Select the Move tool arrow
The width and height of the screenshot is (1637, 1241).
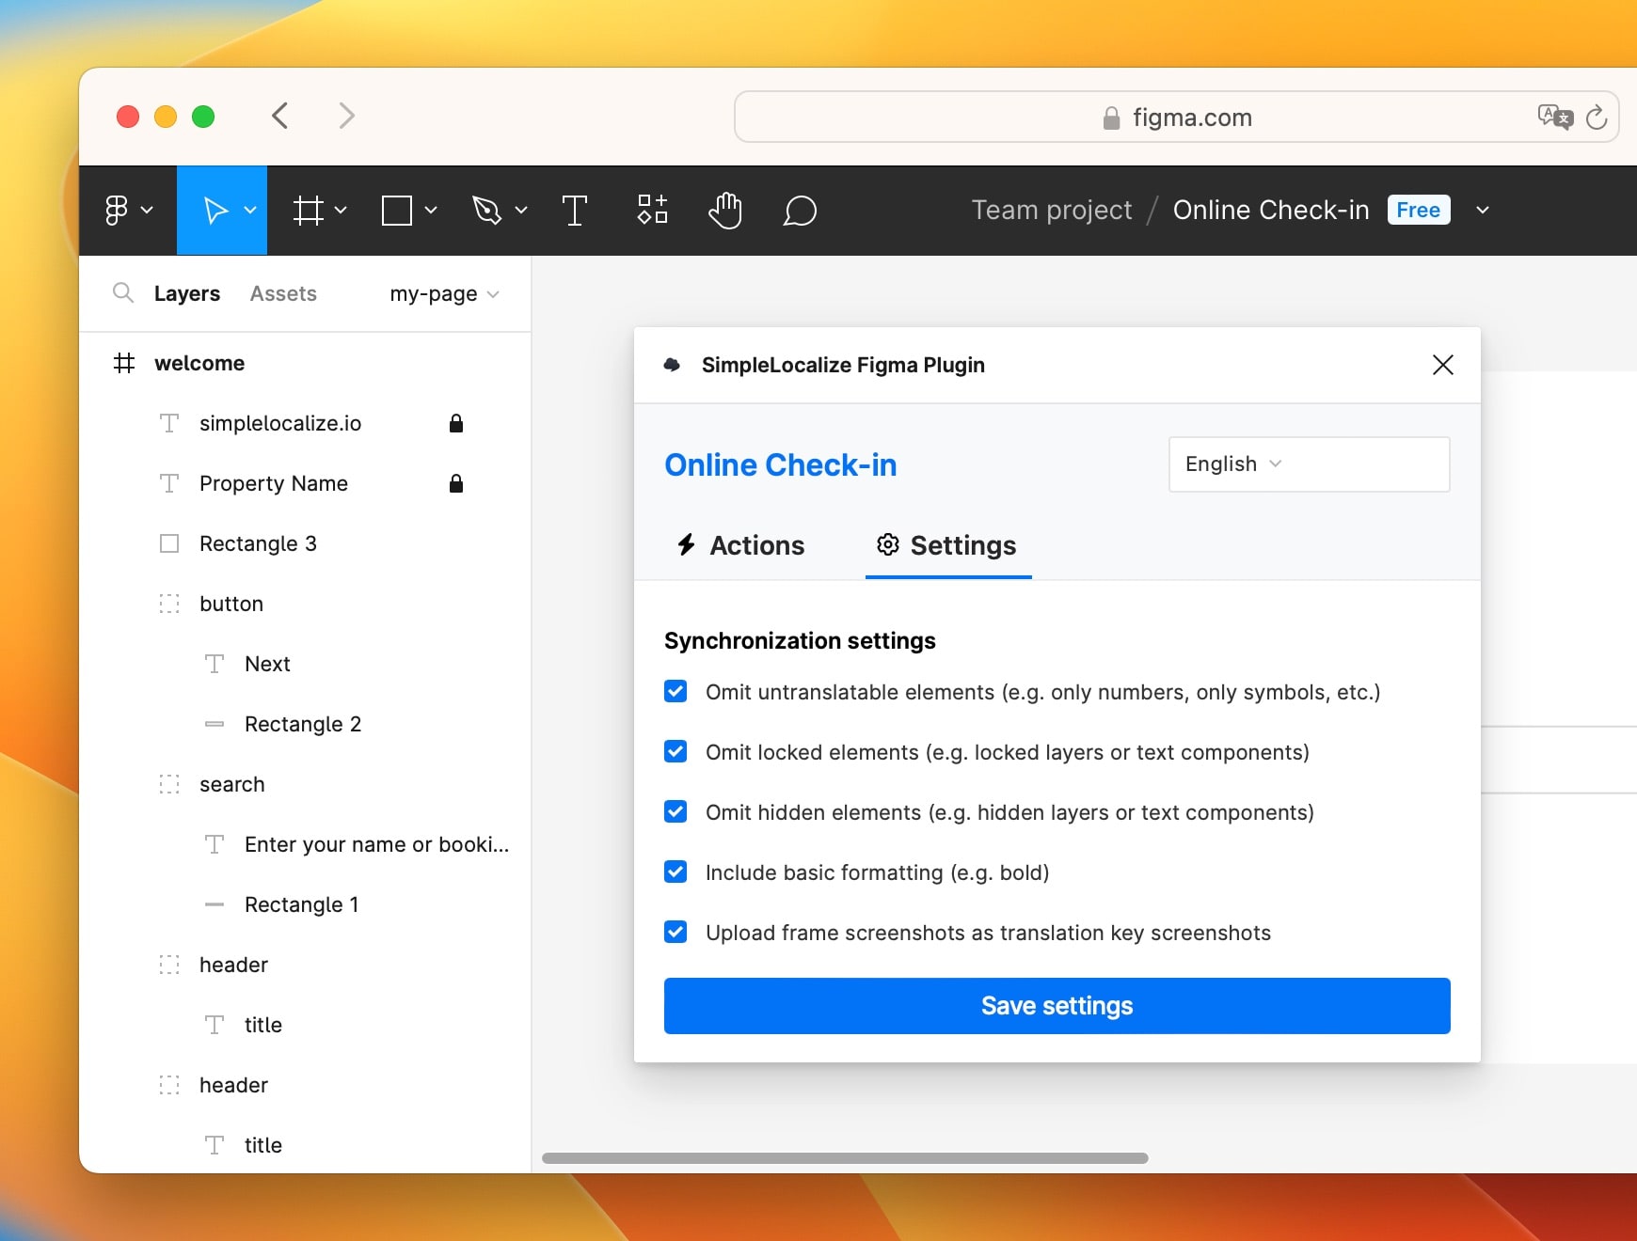[x=215, y=211]
